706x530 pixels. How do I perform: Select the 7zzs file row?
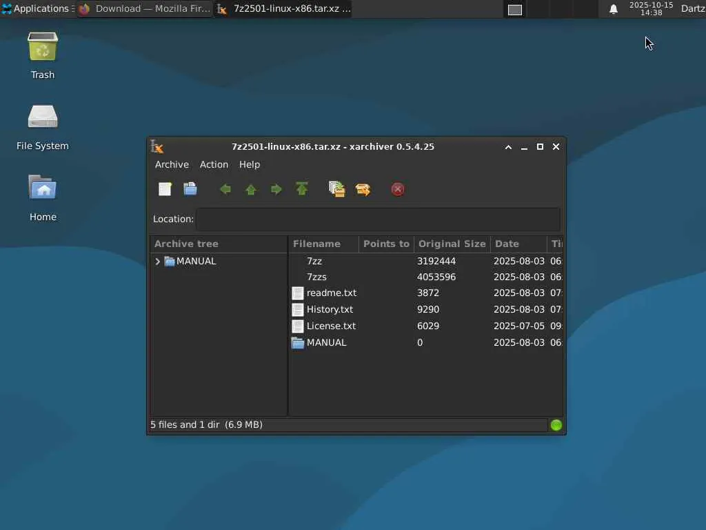pos(426,277)
